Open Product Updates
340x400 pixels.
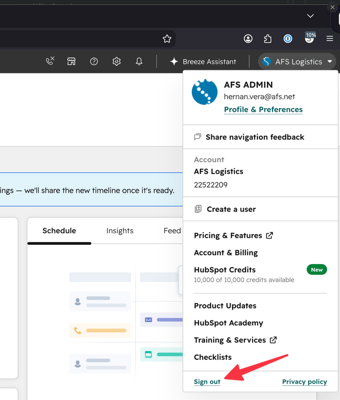tap(225, 306)
